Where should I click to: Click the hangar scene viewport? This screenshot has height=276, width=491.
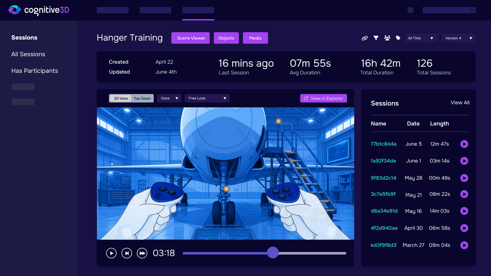click(225, 173)
